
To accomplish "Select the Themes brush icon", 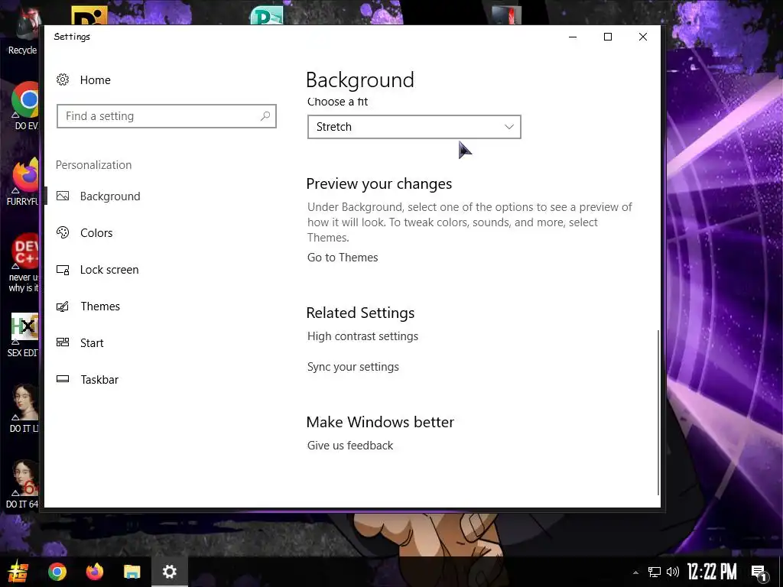I will point(63,306).
